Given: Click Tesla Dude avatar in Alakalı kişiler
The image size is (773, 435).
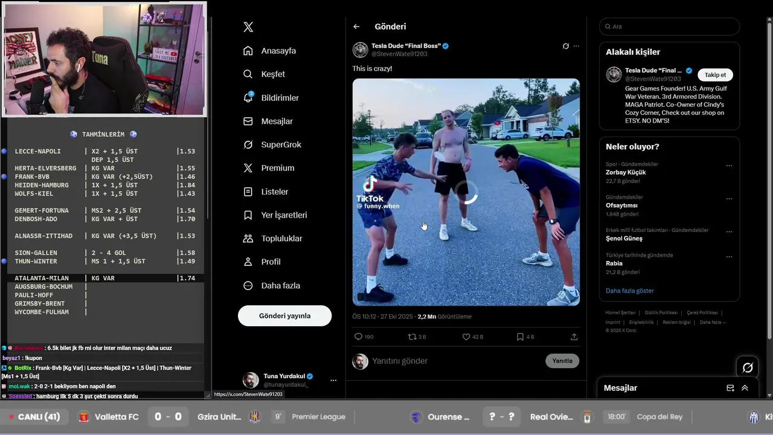Looking at the screenshot, I should [x=614, y=74].
